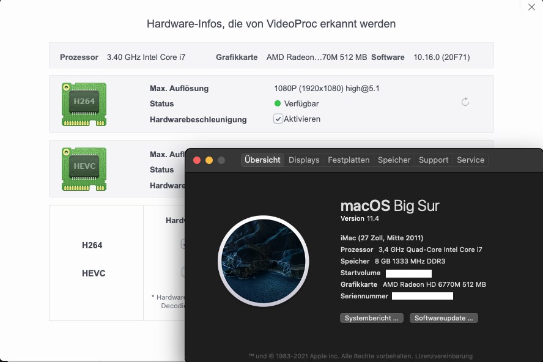This screenshot has width=543, height=362.
Task: Click the H264 chip icon
Action: [x=84, y=105]
